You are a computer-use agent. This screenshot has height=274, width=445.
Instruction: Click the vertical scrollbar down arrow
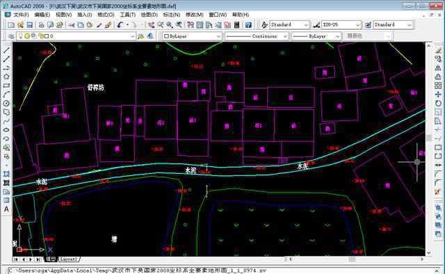point(428,253)
